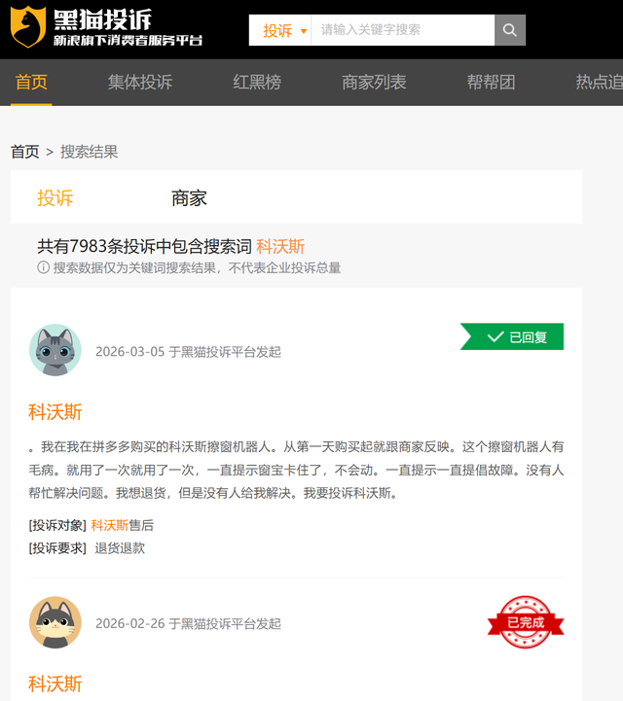This screenshot has height=701, width=623.
Task: Click the 首页 breadcrumb link
Action: point(25,152)
